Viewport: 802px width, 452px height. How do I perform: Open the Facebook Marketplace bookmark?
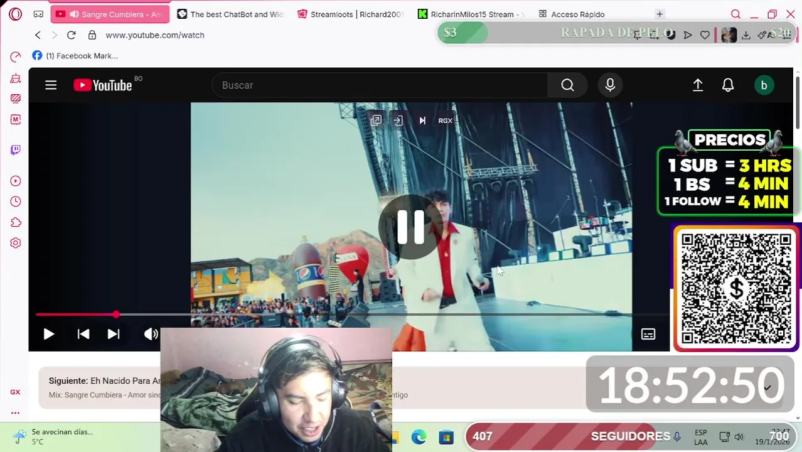[x=75, y=56]
